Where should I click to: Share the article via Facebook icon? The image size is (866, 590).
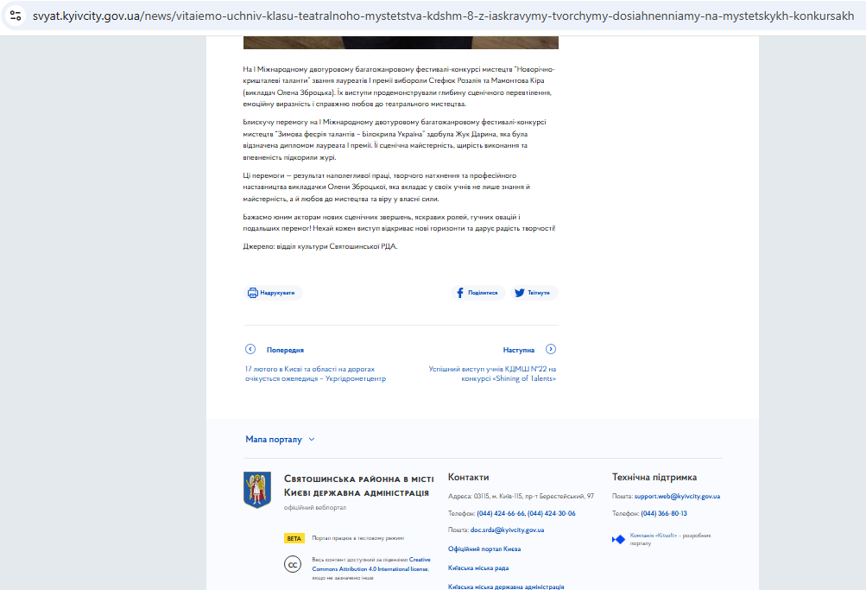pos(460,293)
